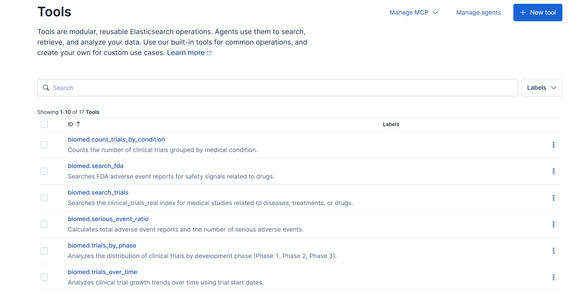
Task: Click the ID column sort arrow
Action: coord(78,124)
